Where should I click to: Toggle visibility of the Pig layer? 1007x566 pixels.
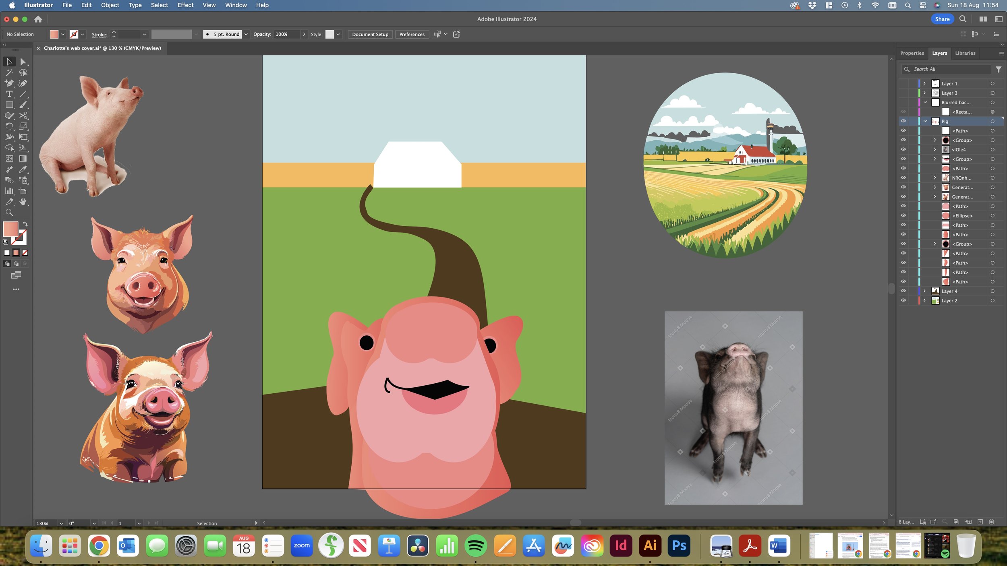(903, 121)
